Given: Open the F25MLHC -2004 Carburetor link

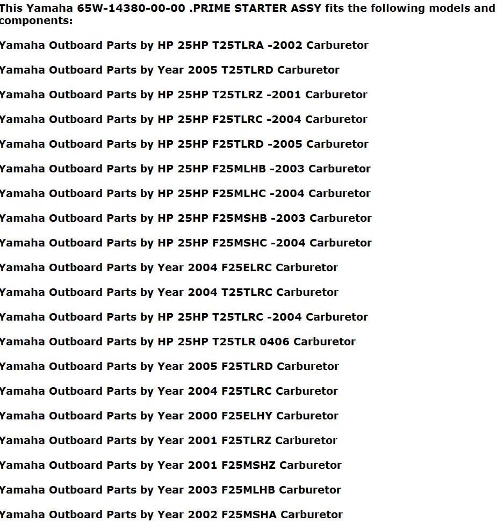Looking at the screenshot, I should (185, 193).
